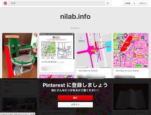Click the Pinterest logo icon
Screen dimensions: 151x115
[x=5, y=3]
